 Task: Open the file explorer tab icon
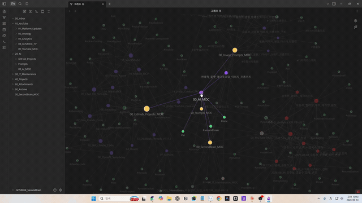[x=13, y=4]
